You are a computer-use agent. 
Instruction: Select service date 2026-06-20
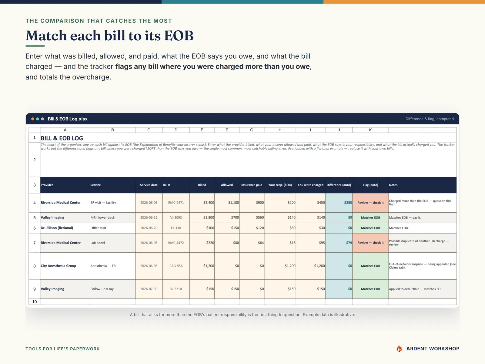(149, 228)
